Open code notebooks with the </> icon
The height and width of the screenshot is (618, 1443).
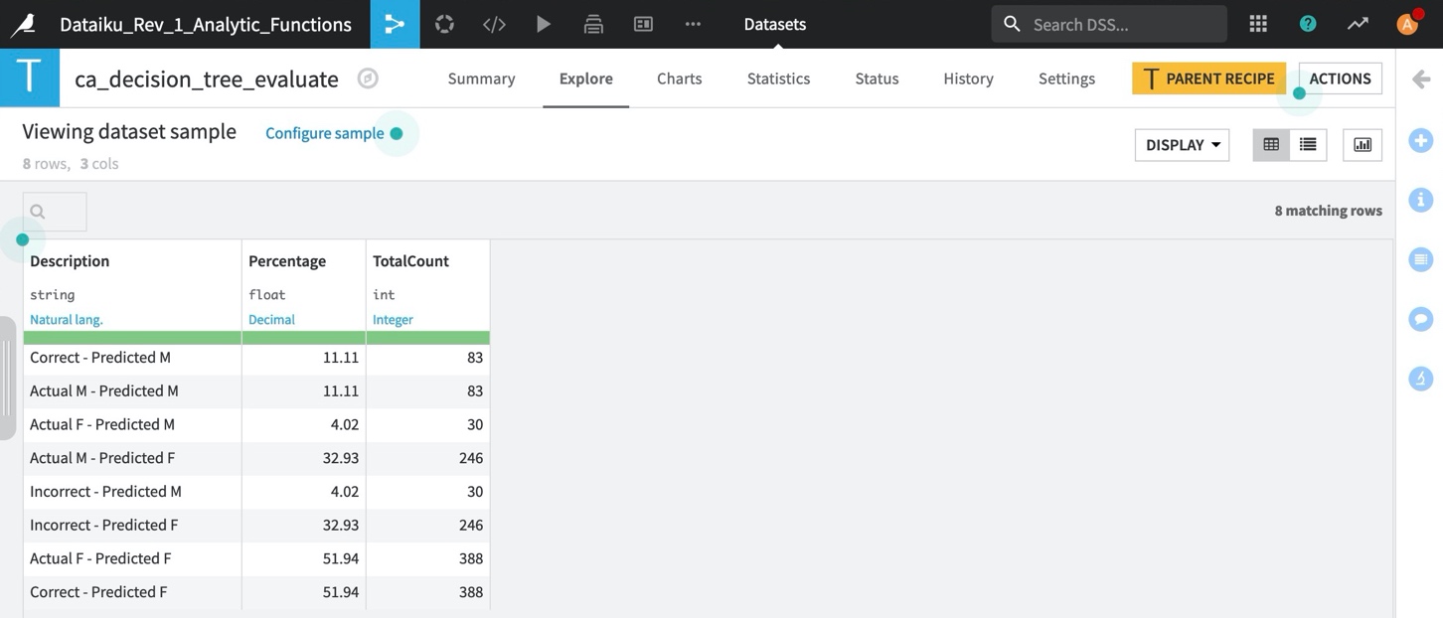494,23
